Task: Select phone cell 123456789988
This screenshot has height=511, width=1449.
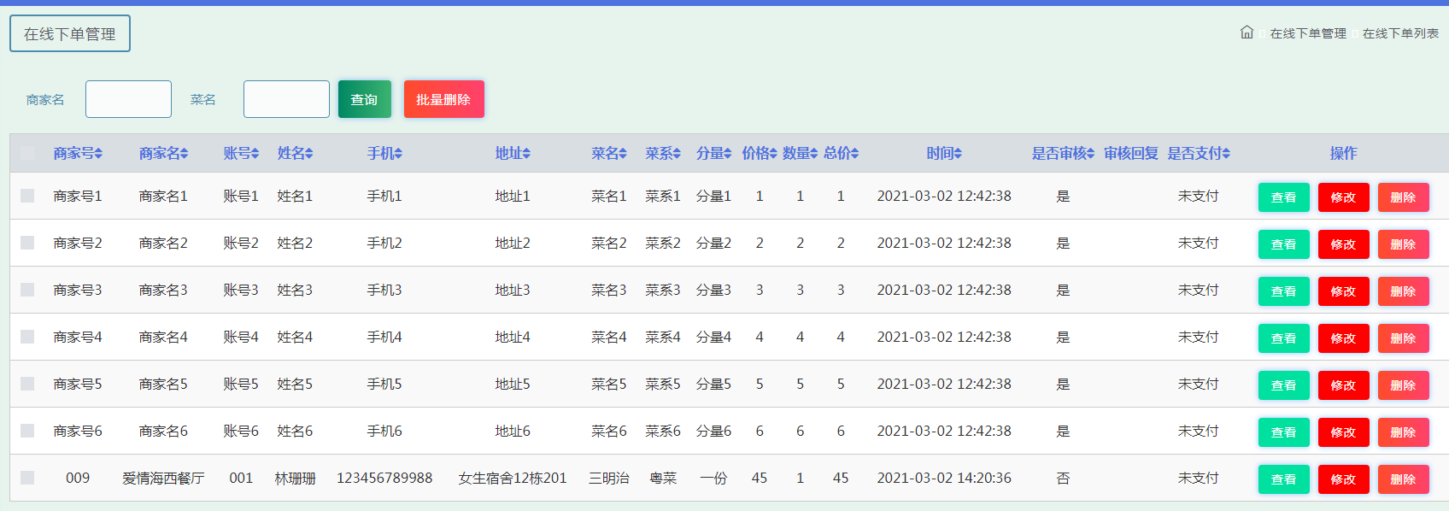Action: [384, 478]
